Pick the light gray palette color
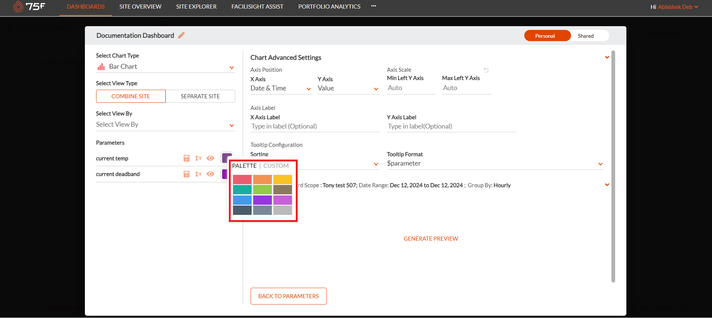 283,210
